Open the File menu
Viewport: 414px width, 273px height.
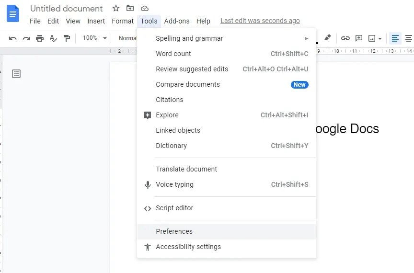(35, 21)
